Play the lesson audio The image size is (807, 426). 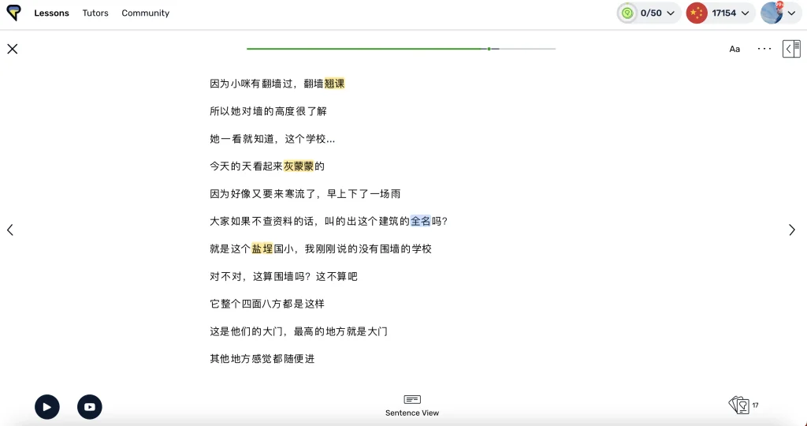[x=47, y=407]
